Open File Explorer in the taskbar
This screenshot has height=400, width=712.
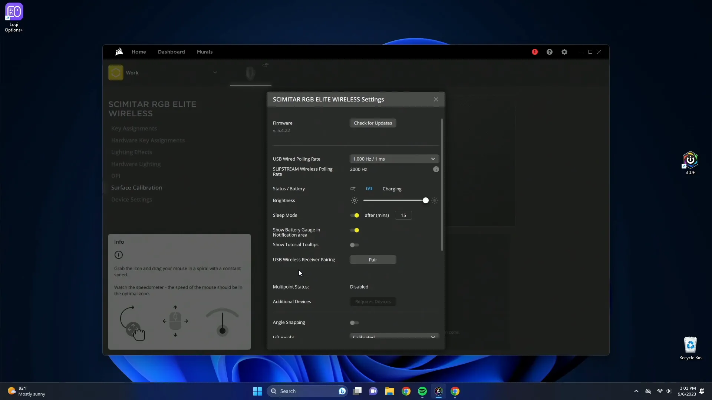coord(390,391)
